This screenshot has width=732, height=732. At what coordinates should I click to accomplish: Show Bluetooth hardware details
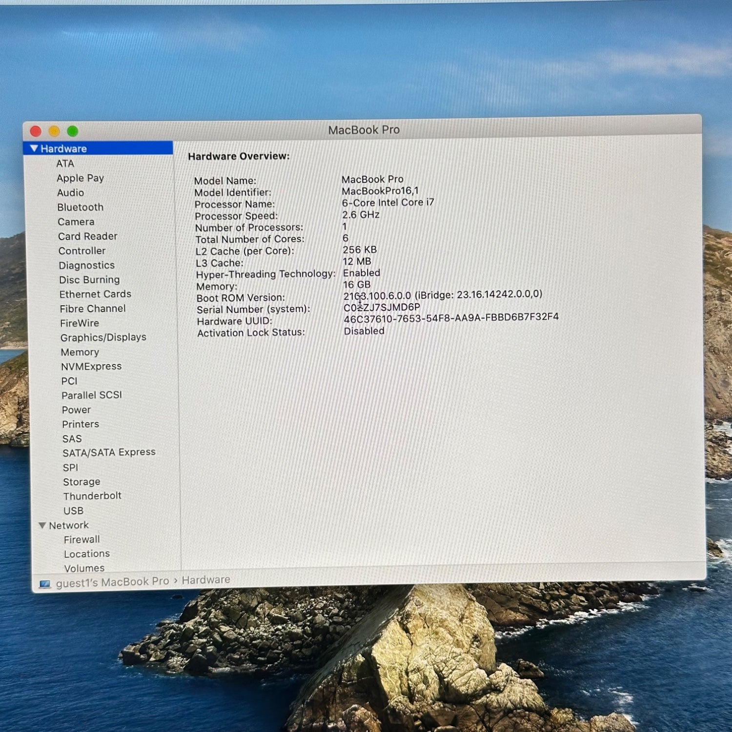tap(81, 207)
